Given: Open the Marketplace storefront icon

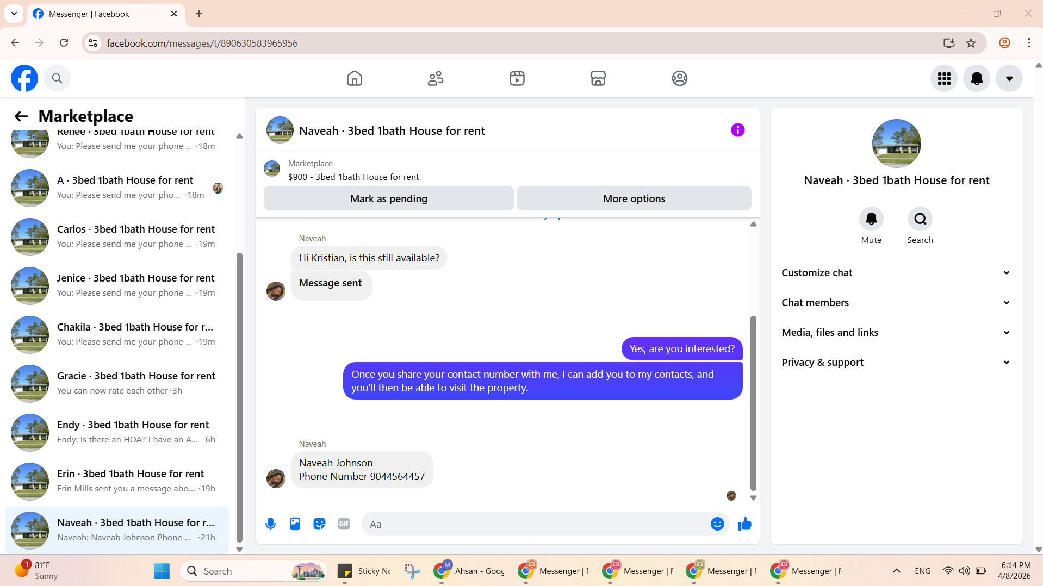Looking at the screenshot, I should [598, 78].
